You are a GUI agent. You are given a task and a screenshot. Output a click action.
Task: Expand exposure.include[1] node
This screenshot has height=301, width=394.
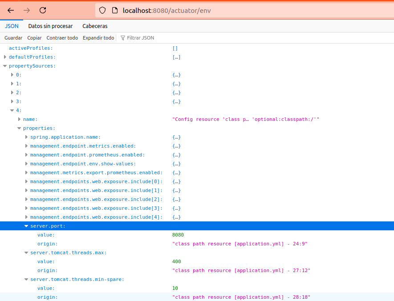[x=26, y=190]
